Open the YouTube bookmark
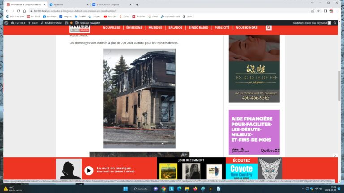Image resolution: width=344 pixels, height=193 pixels. tap(109, 17)
